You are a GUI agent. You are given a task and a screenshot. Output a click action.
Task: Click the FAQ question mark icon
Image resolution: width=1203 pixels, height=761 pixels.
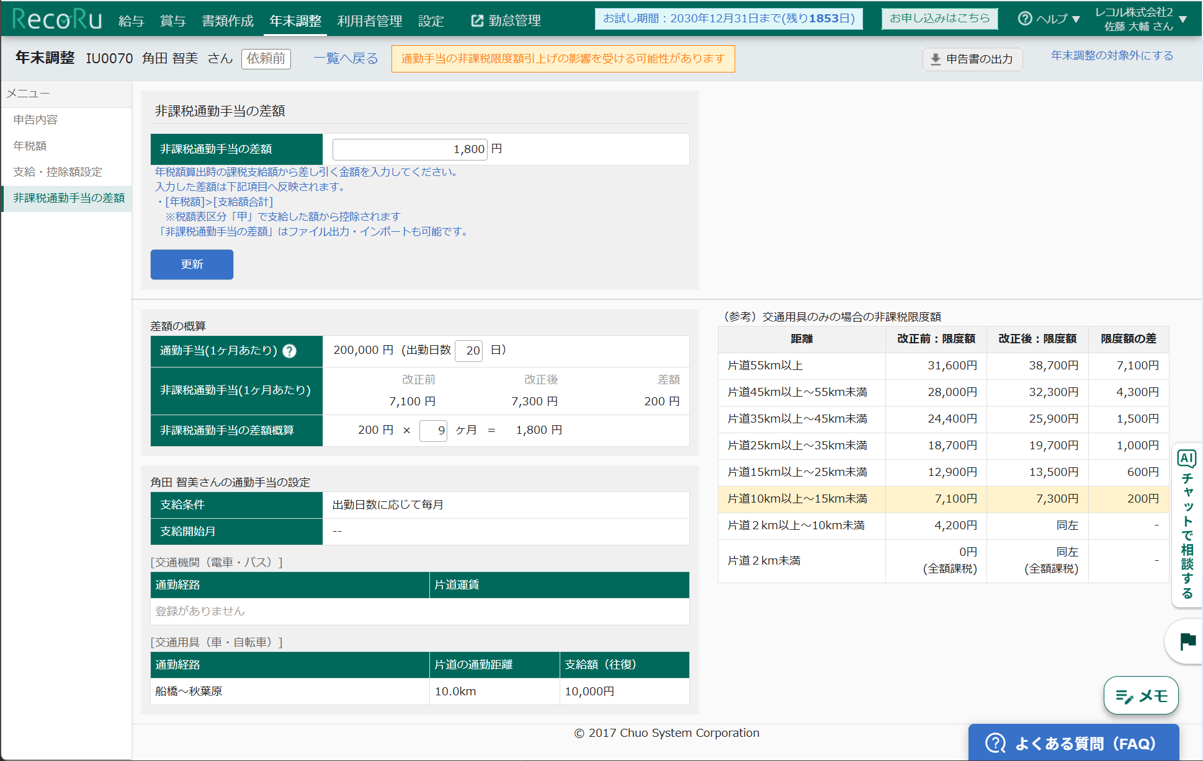tap(996, 742)
